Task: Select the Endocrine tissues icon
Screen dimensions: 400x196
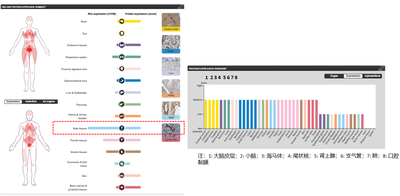Action: (122, 45)
